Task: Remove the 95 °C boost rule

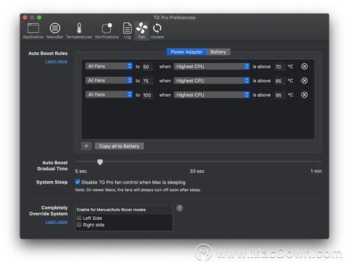Action: click(x=304, y=95)
